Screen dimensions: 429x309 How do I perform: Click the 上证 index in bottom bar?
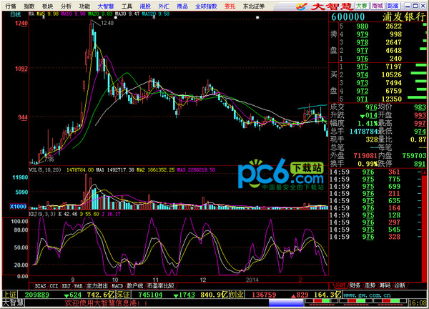tap(9, 294)
